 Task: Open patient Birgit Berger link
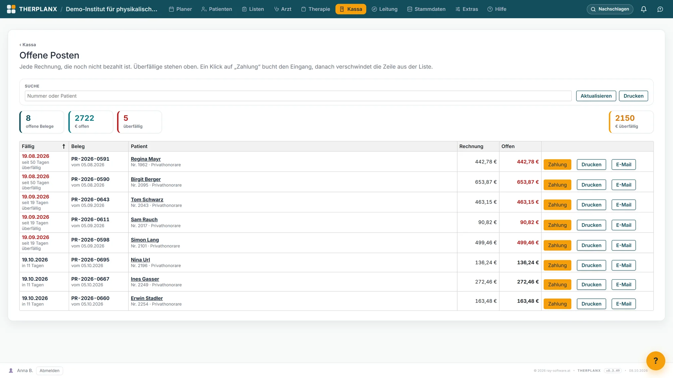pyautogui.click(x=146, y=179)
